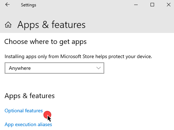Click the 'Choose where to get apps' heading
174x130 pixels.
46,42
